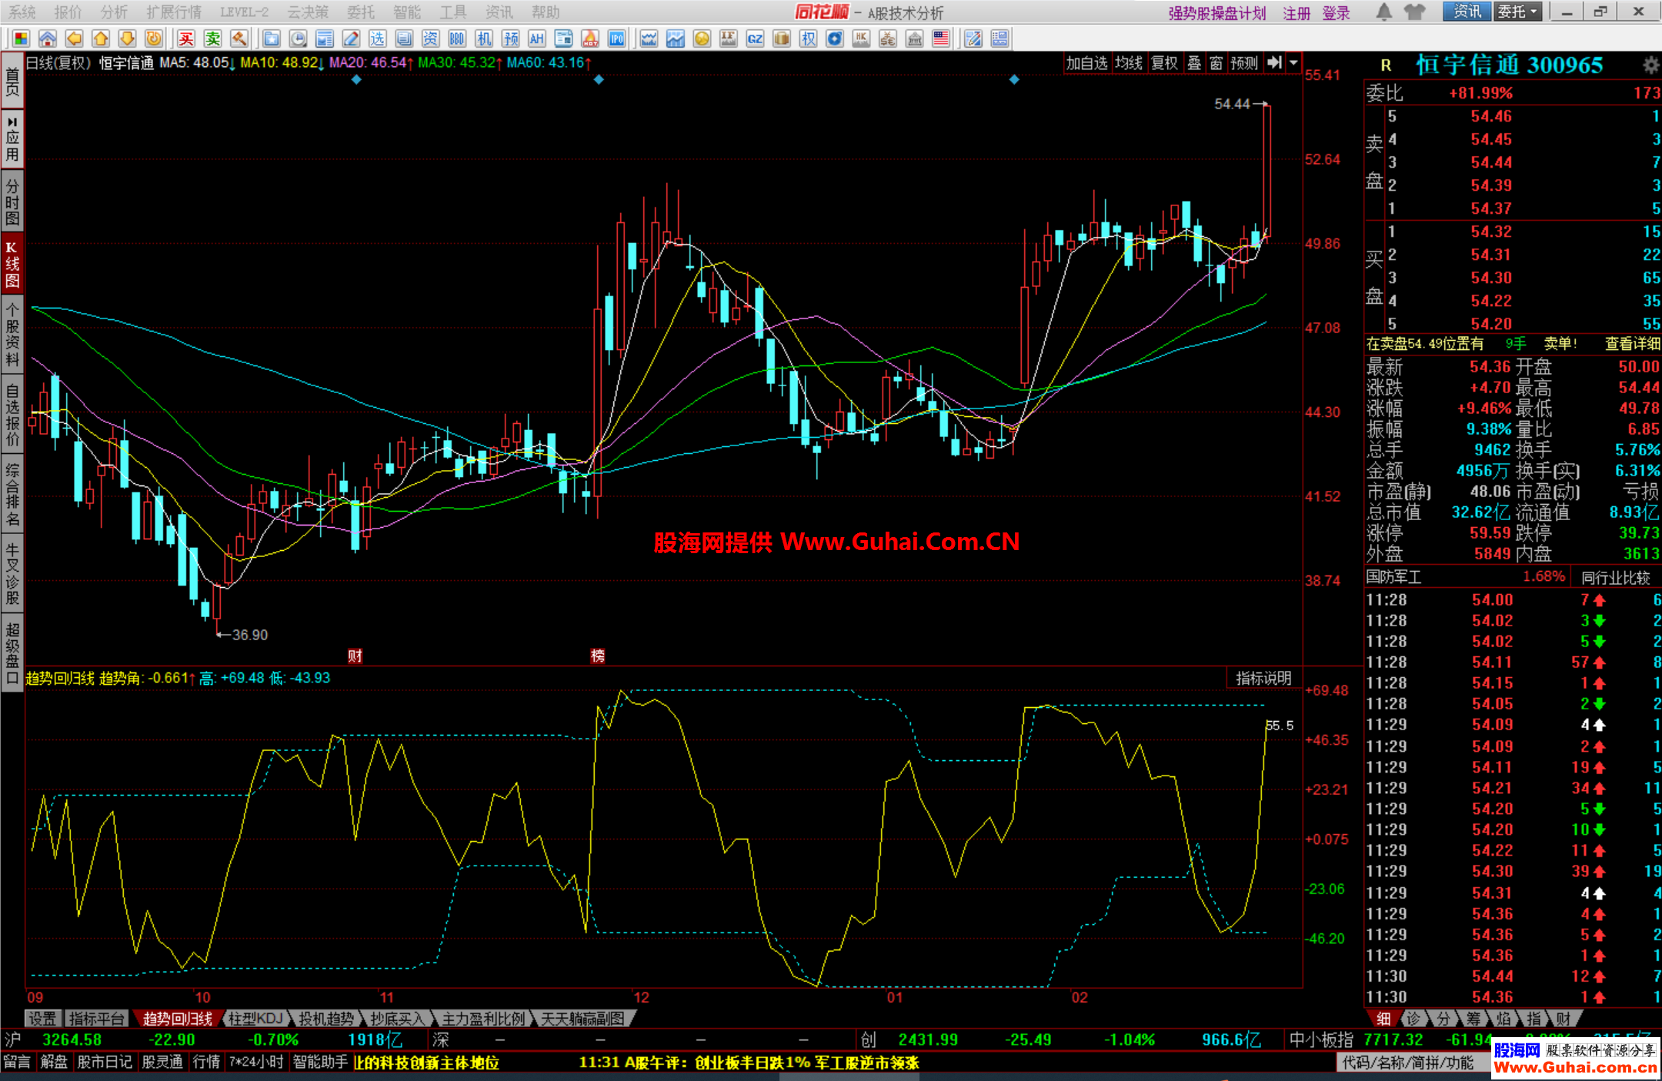Click the 指标说明 indicator help button
This screenshot has height=1081, width=1662.
(x=1263, y=678)
